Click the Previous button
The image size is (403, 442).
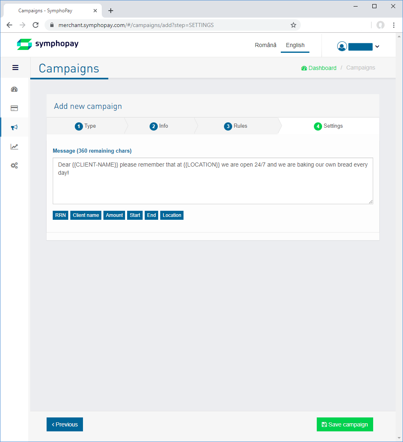tap(65, 424)
